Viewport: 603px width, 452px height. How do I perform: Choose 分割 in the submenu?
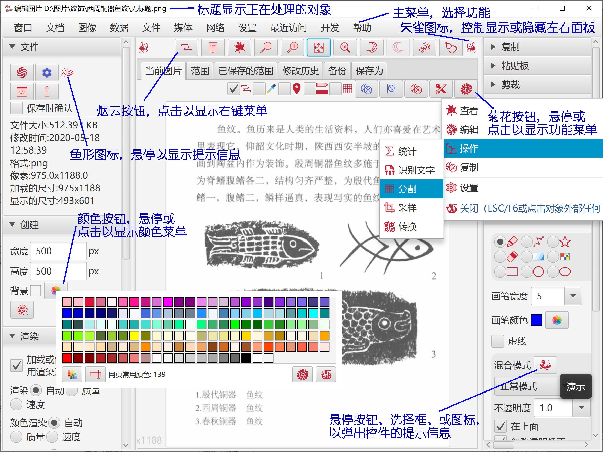[x=411, y=189]
